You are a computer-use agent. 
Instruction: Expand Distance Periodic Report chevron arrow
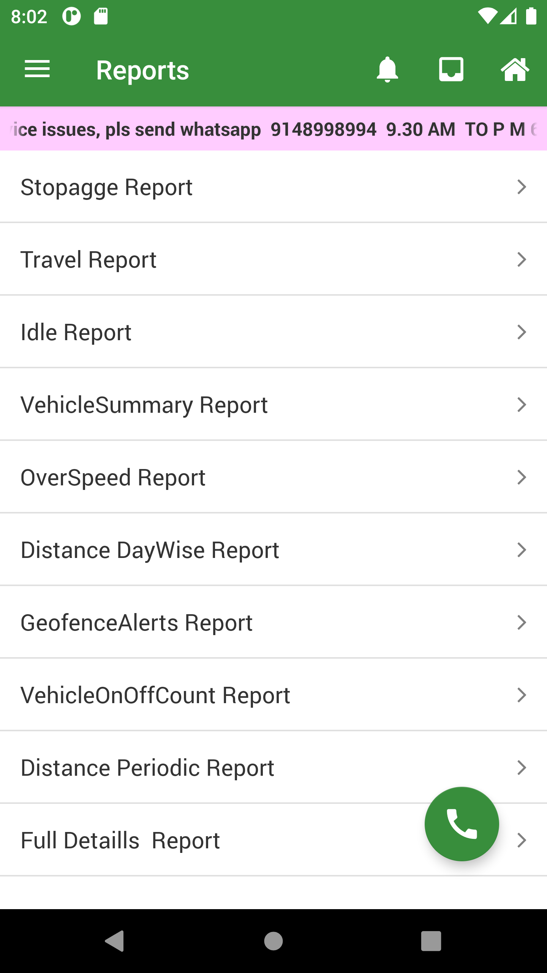522,768
